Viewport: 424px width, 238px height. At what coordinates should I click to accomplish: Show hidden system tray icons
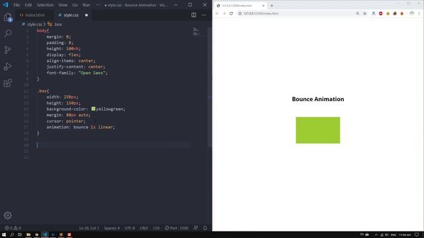coord(376,235)
